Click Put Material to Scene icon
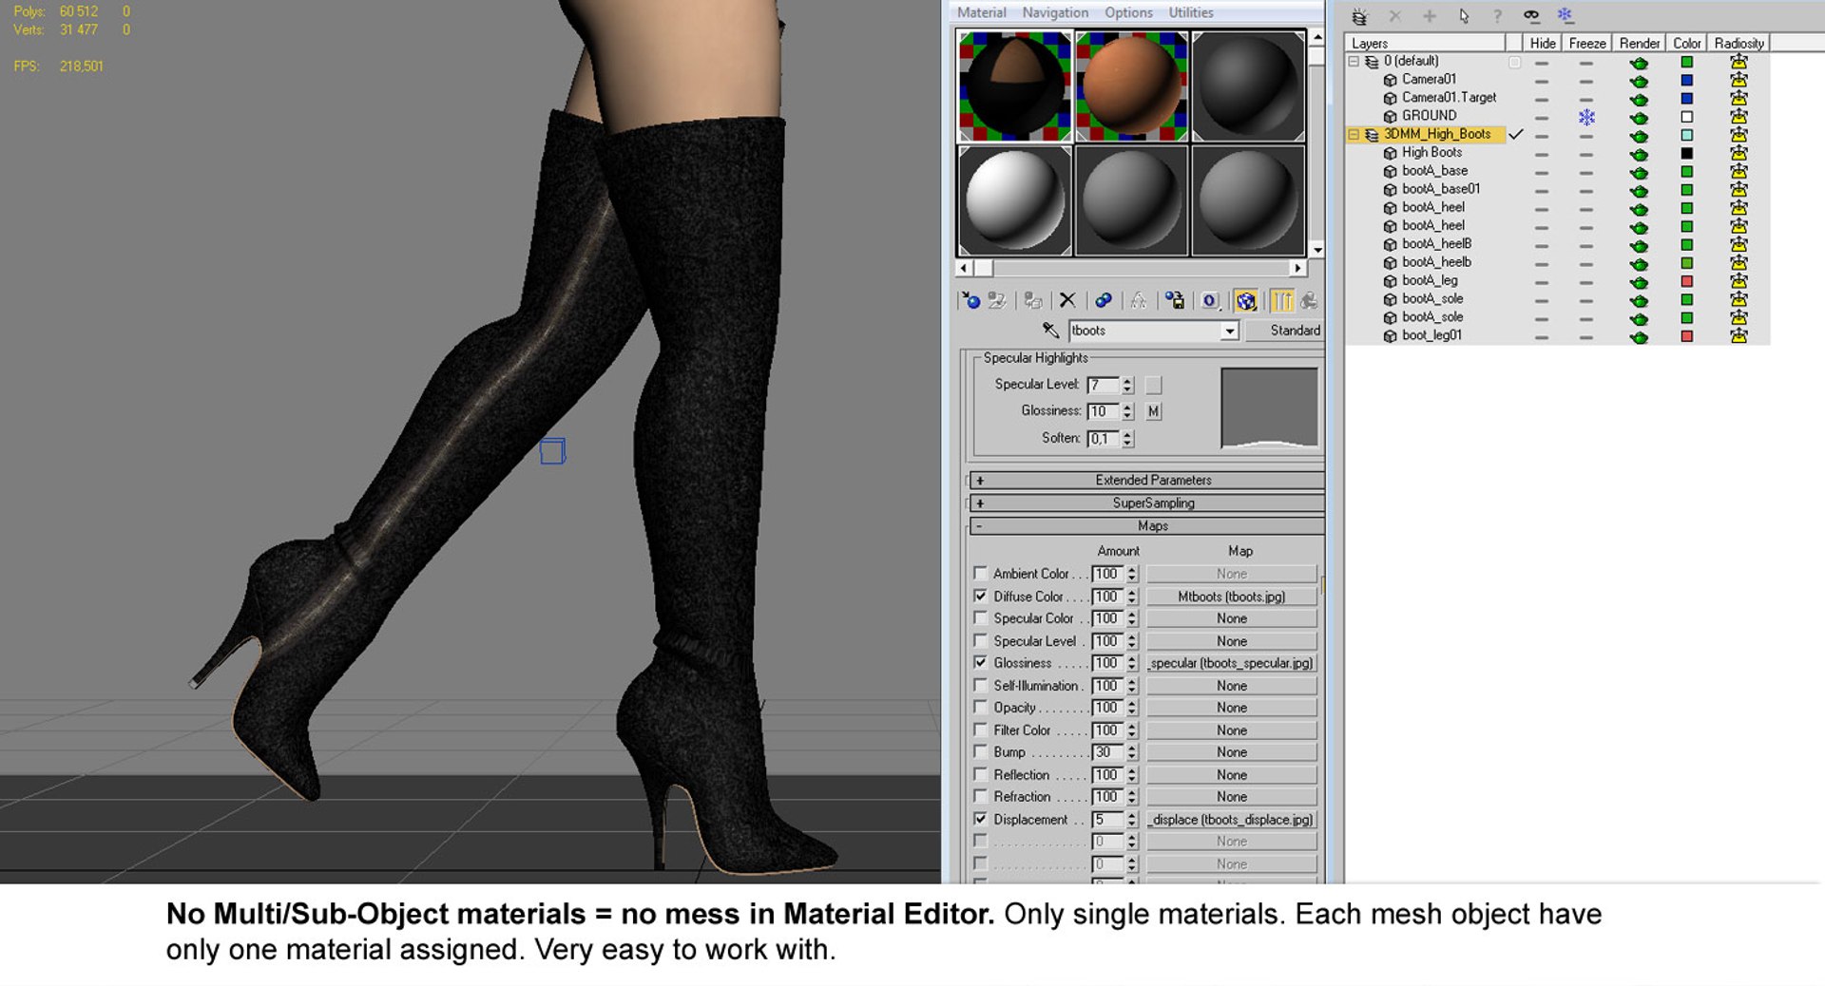Image resolution: width=1825 pixels, height=986 pixels. (x=997, y=301)
